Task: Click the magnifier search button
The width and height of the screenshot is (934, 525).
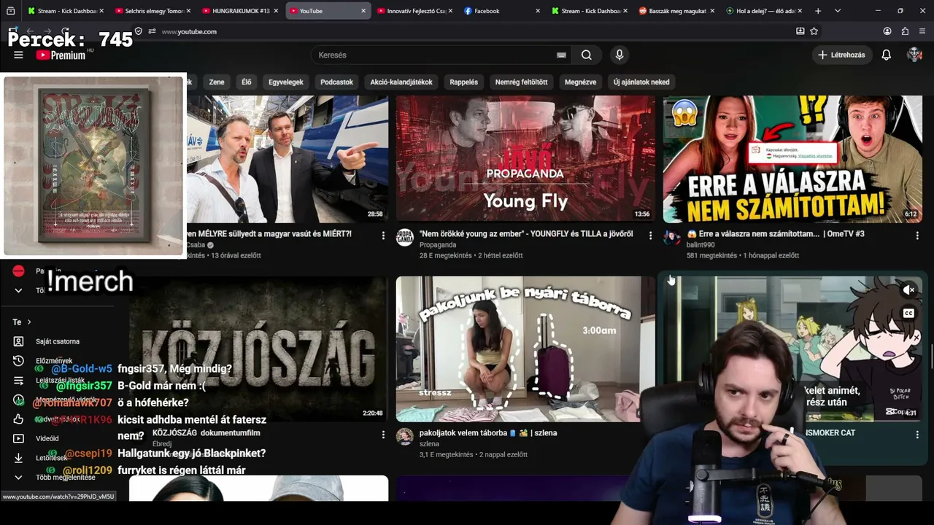Action: coord(586,55)
